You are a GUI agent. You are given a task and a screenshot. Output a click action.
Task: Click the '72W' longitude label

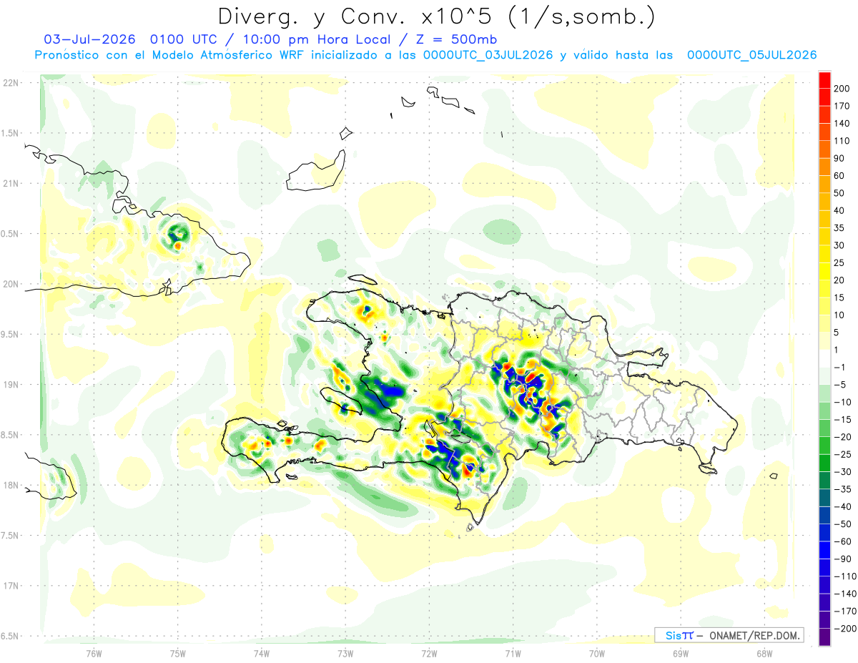tap(429, 652)
